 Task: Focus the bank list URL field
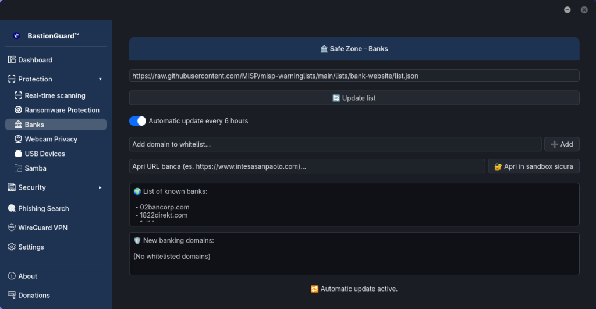click(x=354, y=76)
